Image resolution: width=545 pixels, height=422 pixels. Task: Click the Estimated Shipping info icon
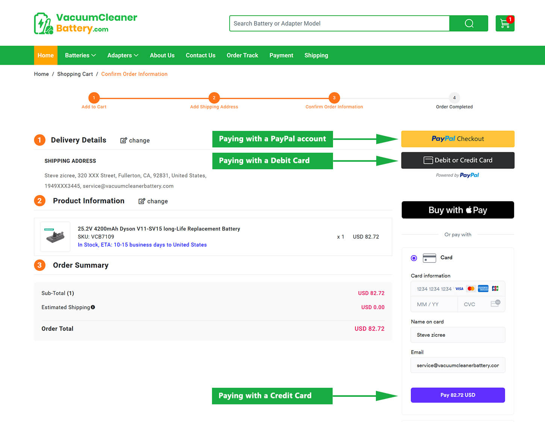93,307
